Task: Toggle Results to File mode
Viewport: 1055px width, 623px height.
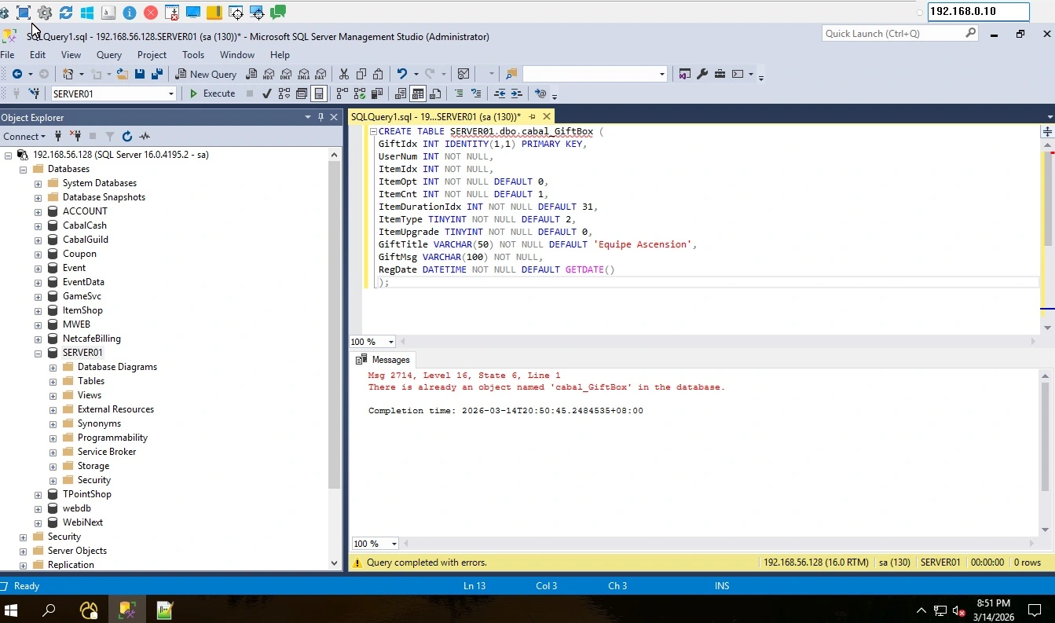Action: click(435, 93)
